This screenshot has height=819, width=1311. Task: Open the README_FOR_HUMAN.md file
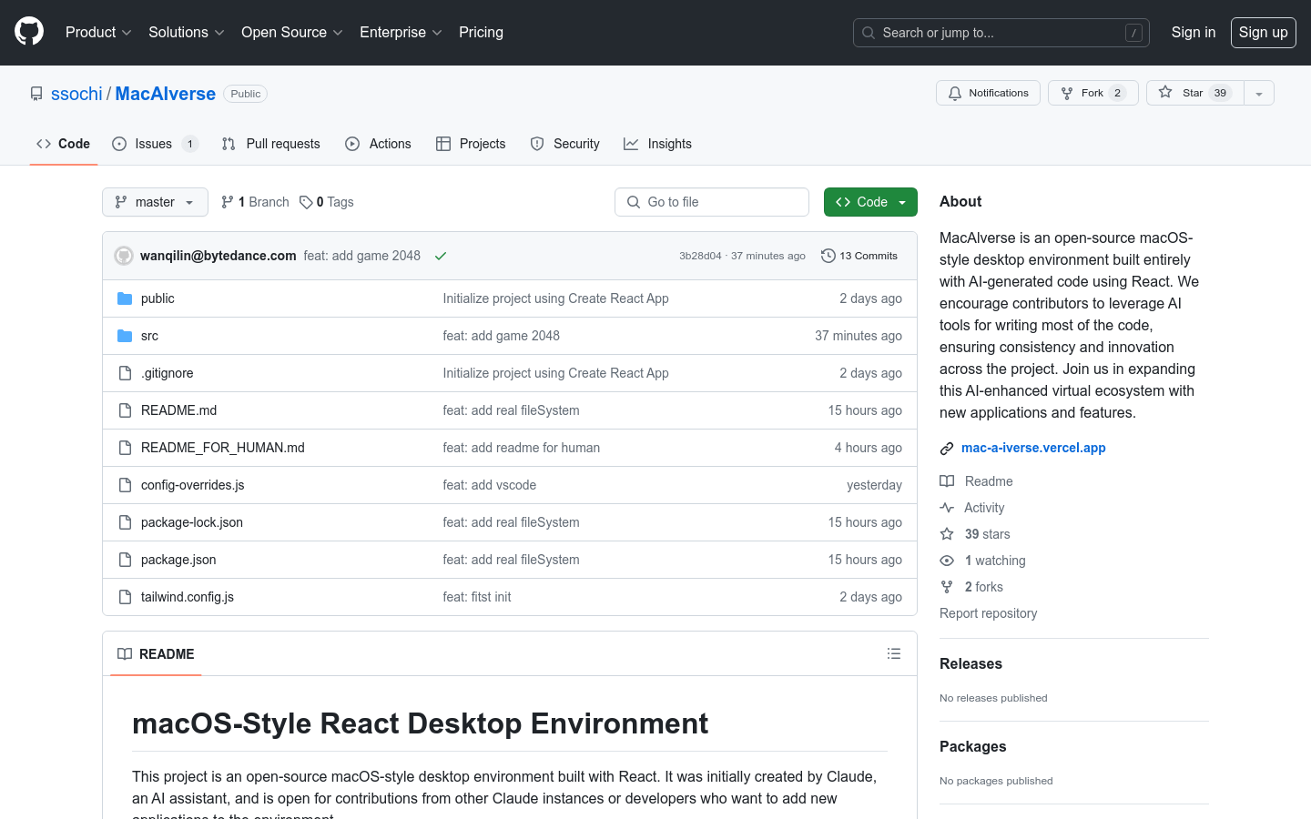223,448
